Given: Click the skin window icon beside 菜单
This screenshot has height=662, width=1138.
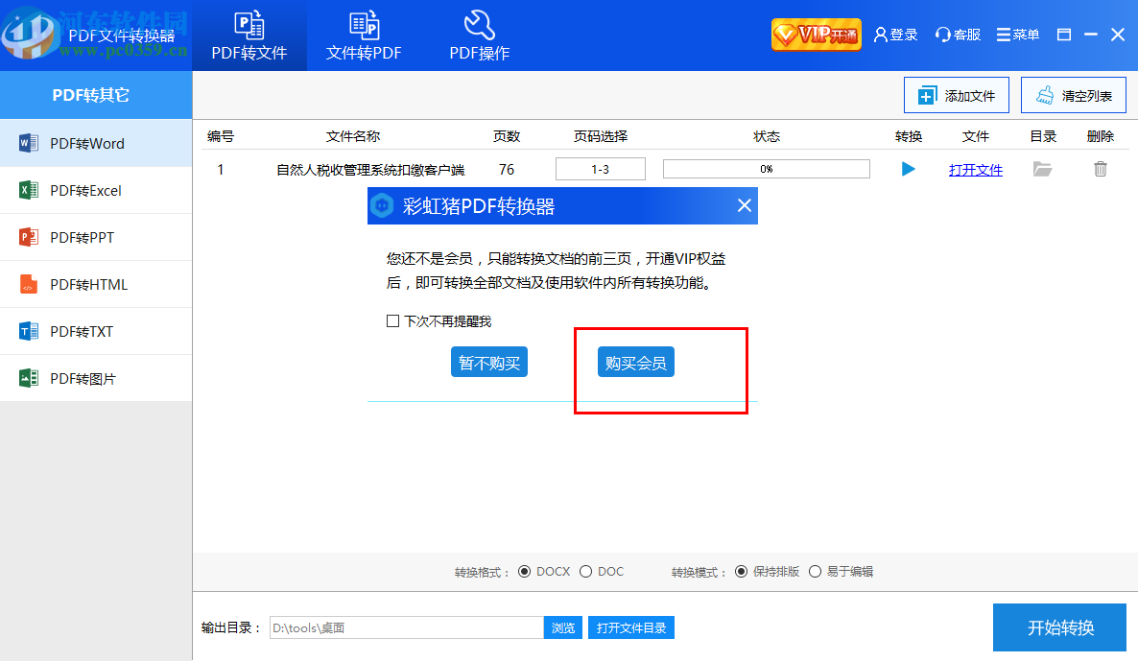Looking at the screenshot, I should (x=1064, y=35).
